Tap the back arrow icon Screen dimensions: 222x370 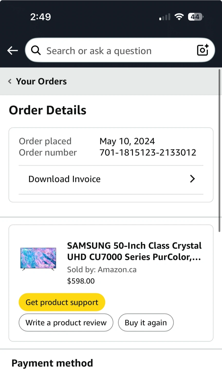(12, 51)
